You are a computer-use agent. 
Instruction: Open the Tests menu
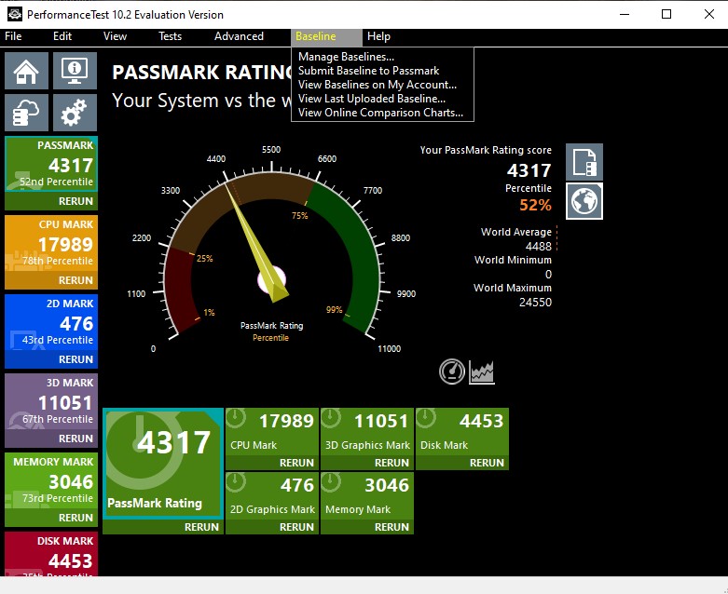coord(170,36)
